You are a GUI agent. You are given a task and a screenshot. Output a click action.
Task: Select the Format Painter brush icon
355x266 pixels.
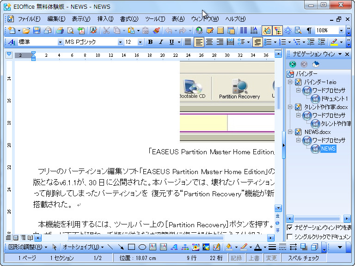tap(156, 30)
